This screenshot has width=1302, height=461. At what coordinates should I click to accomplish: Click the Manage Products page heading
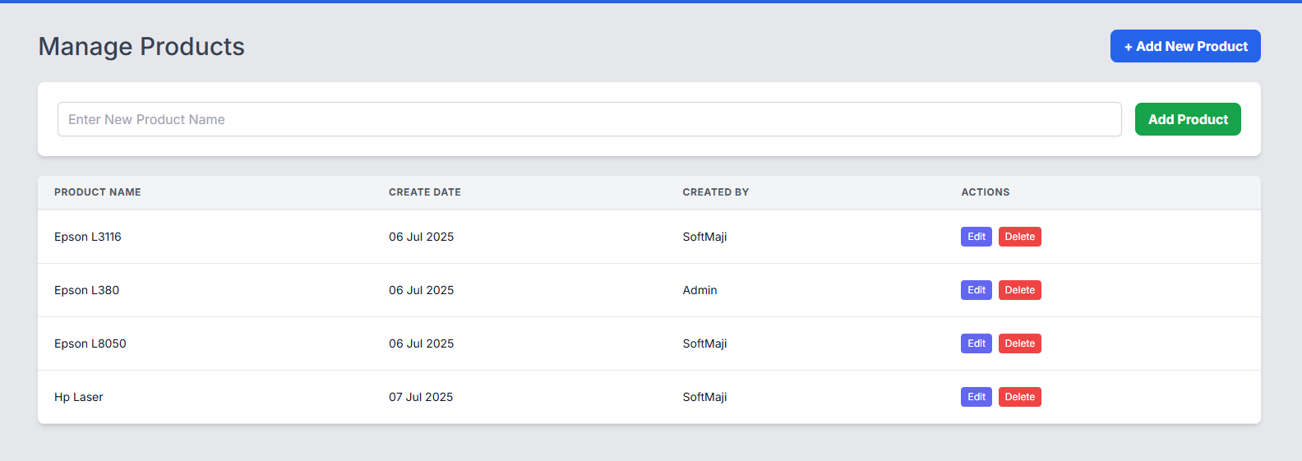coord(141,47)
